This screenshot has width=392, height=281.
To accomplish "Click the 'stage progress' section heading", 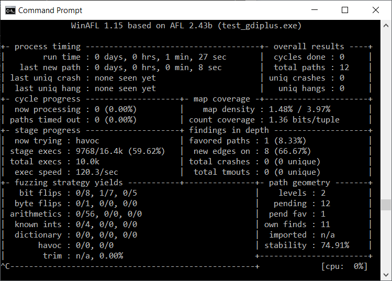I will pyautogui.click(x=48, y=130).
